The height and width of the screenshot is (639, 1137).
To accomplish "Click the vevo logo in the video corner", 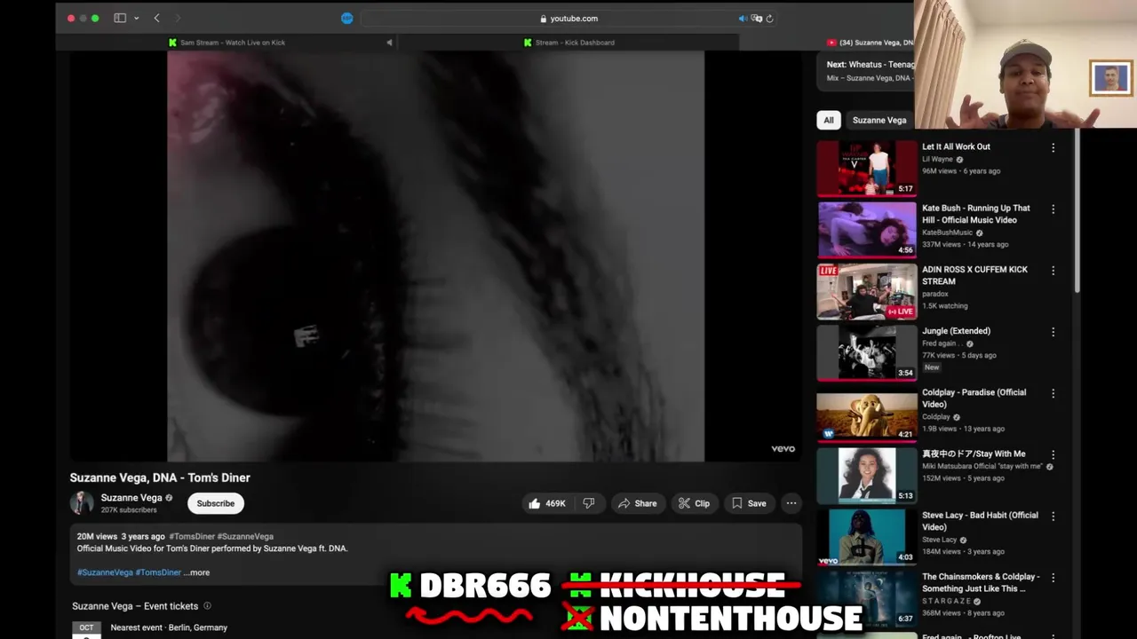I will [783, 449].
